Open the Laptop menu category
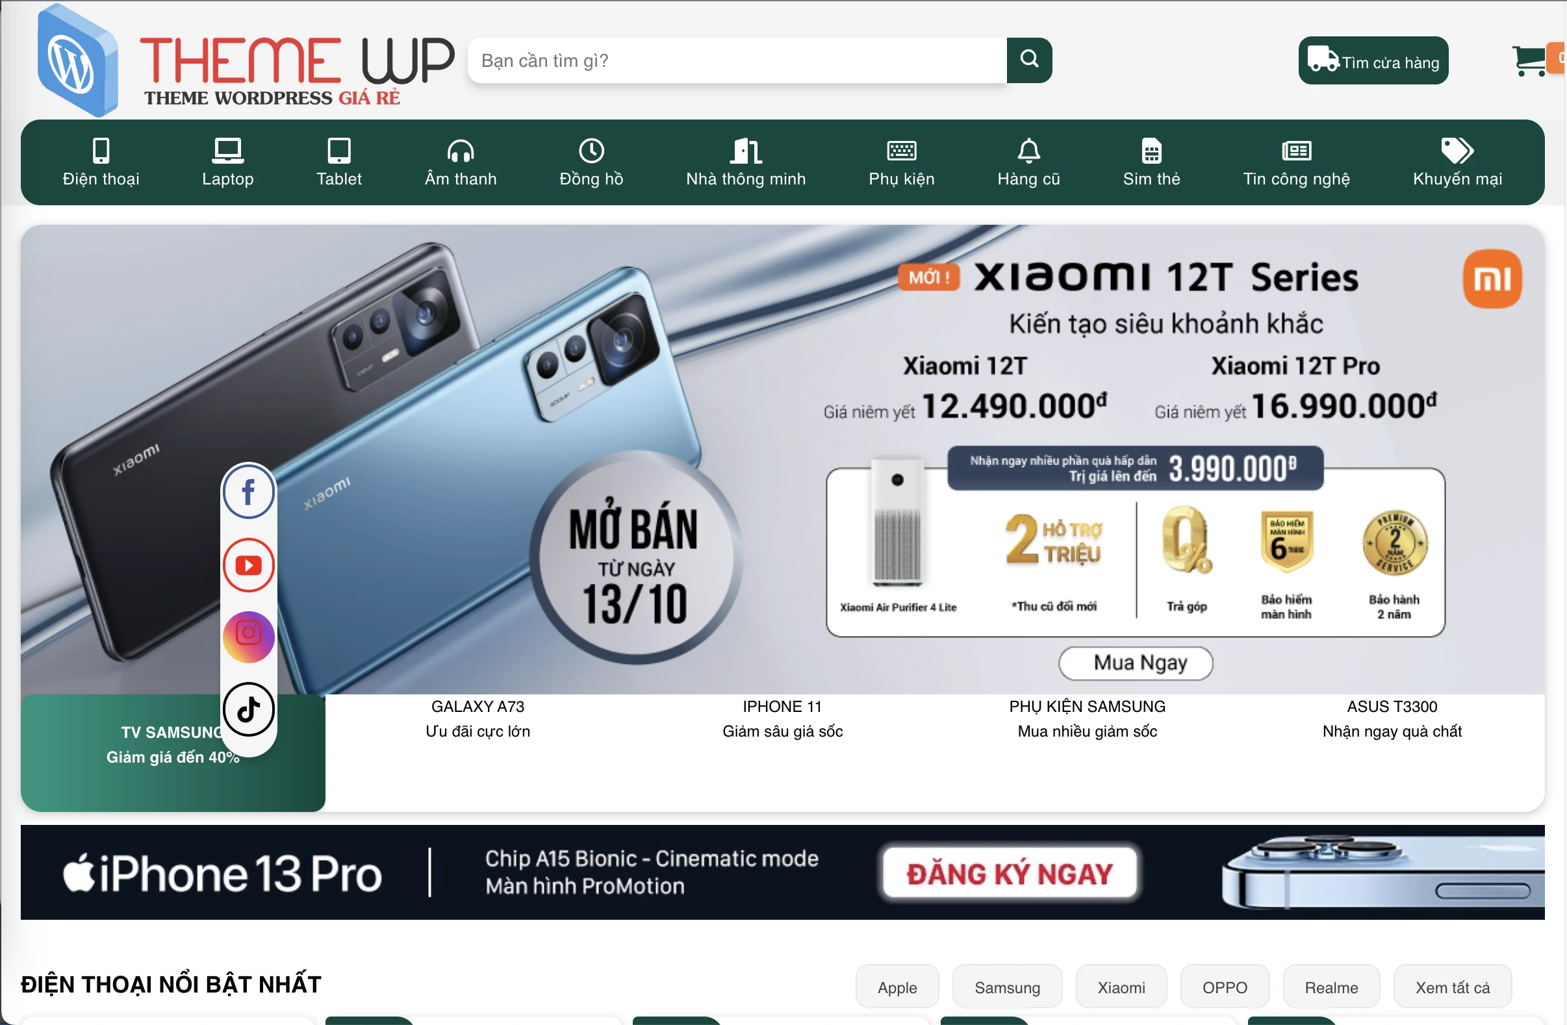 tap(228, 162)
